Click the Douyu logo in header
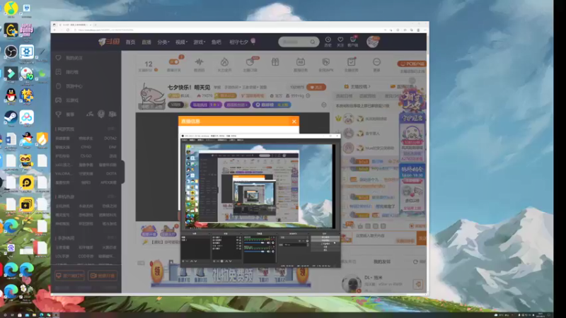 (x=109, y=42)
